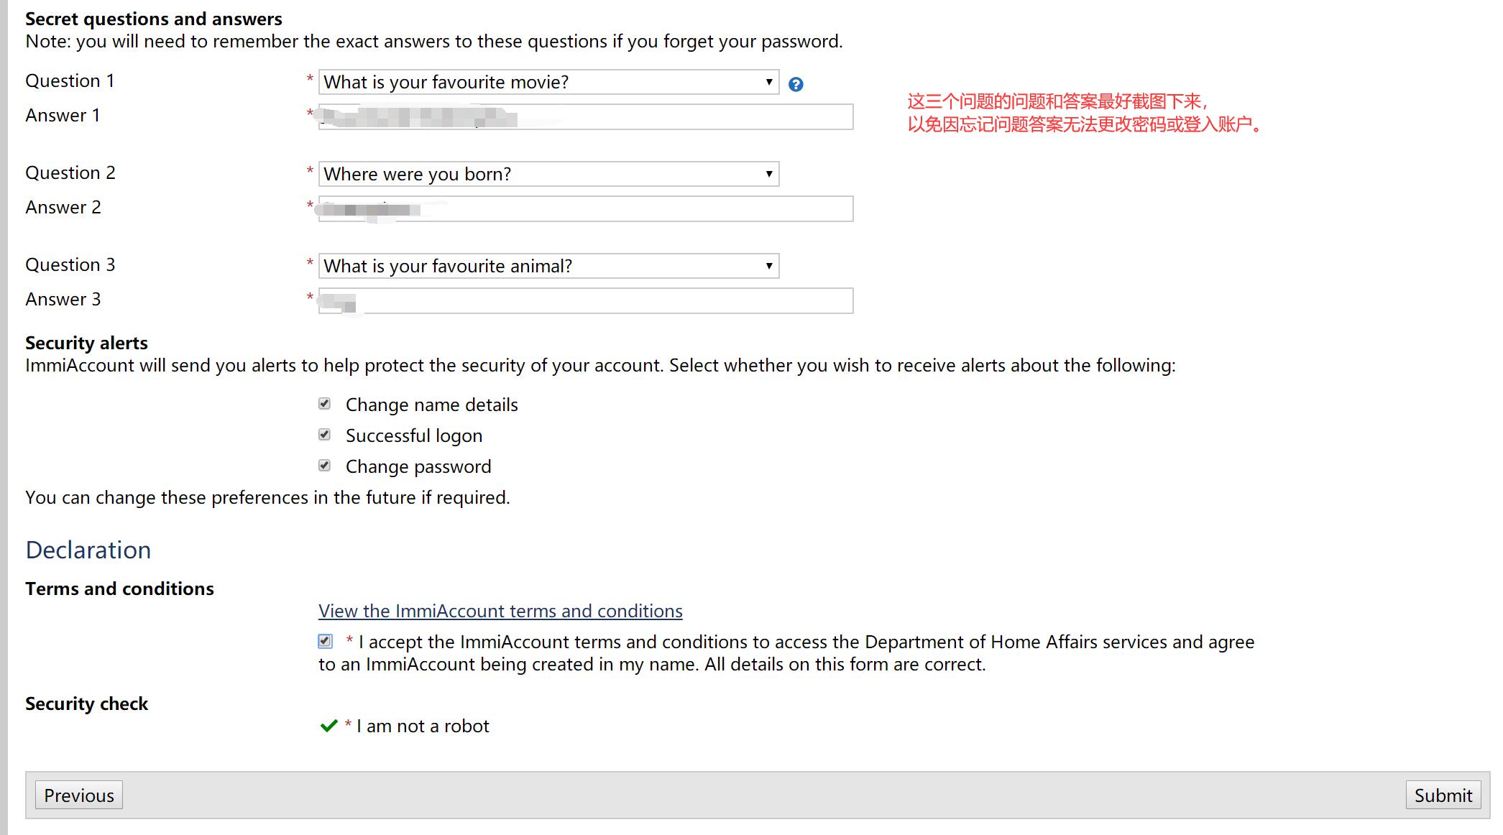The height and width of the screenshot is (835, 1503).
Task: Click the 'Successful logon' label text
Action: pyautogui.click(x=414, y=435)
